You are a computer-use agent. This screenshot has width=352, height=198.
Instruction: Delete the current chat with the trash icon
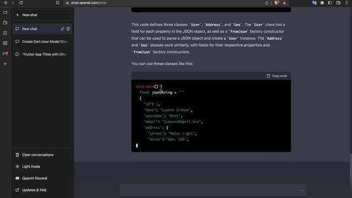click(68, 29)
